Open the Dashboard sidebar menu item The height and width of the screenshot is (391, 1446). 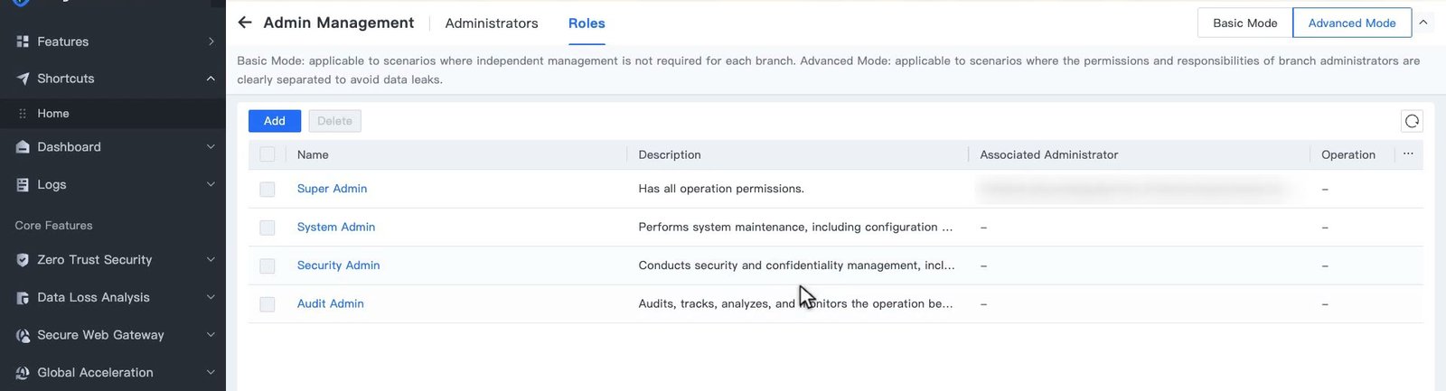click(113, 147)
